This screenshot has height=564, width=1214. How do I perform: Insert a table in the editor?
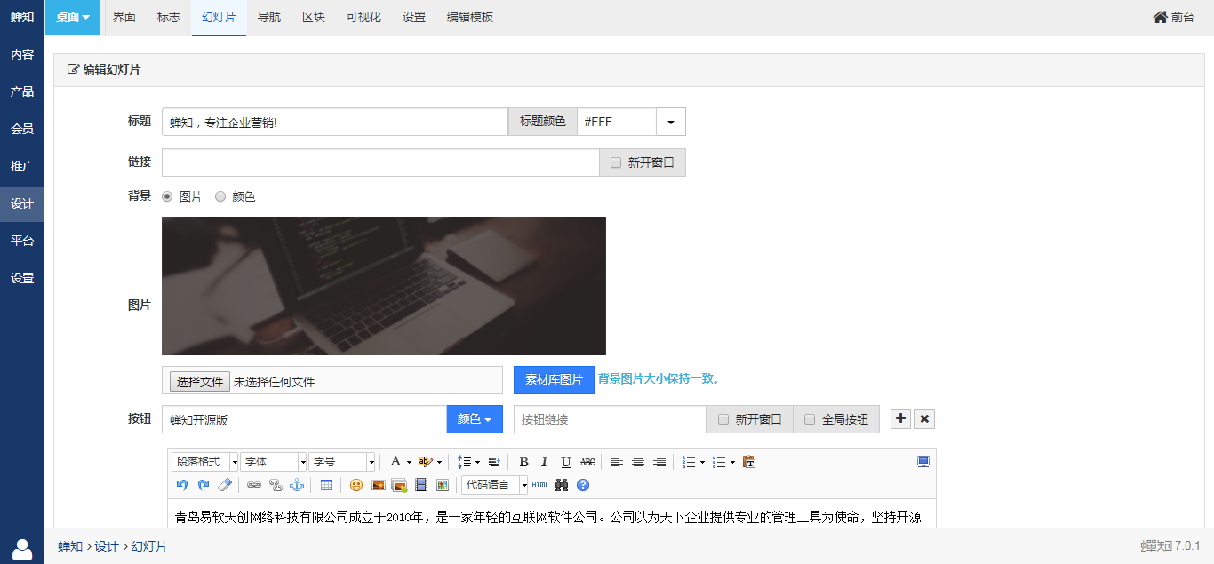coord(327,485)
